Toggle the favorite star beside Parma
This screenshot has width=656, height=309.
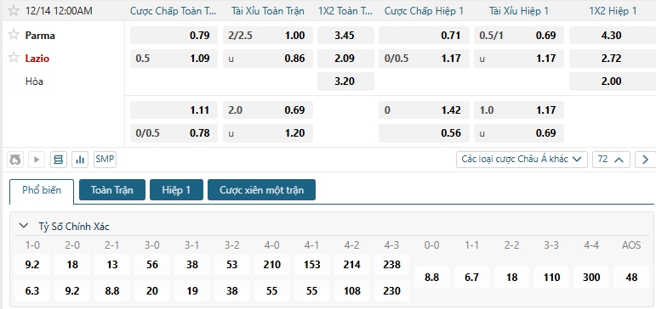[x=14, y=35]
